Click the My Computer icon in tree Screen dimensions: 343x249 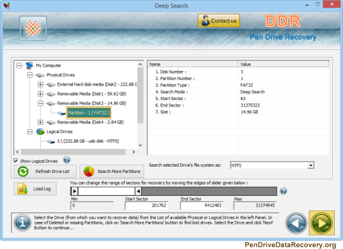coord(29,65)
